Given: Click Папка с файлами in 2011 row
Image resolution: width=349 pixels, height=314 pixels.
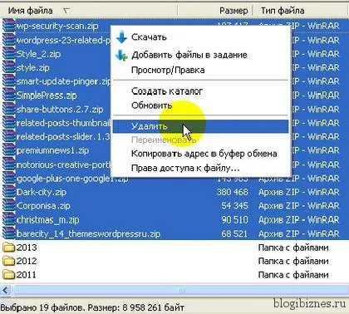Looking at the screenshot, I should (293, 275).
